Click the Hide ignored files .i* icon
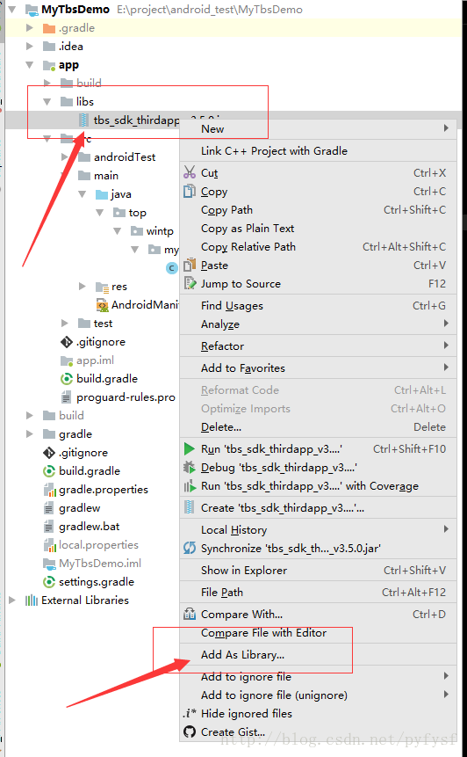467x757 pixels. (190, 714)
